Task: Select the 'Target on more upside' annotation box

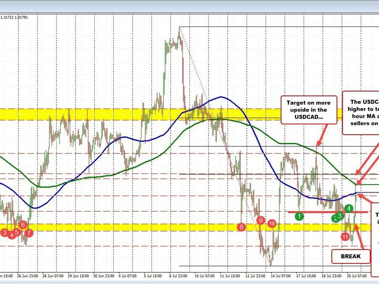Action: [309, 110]
